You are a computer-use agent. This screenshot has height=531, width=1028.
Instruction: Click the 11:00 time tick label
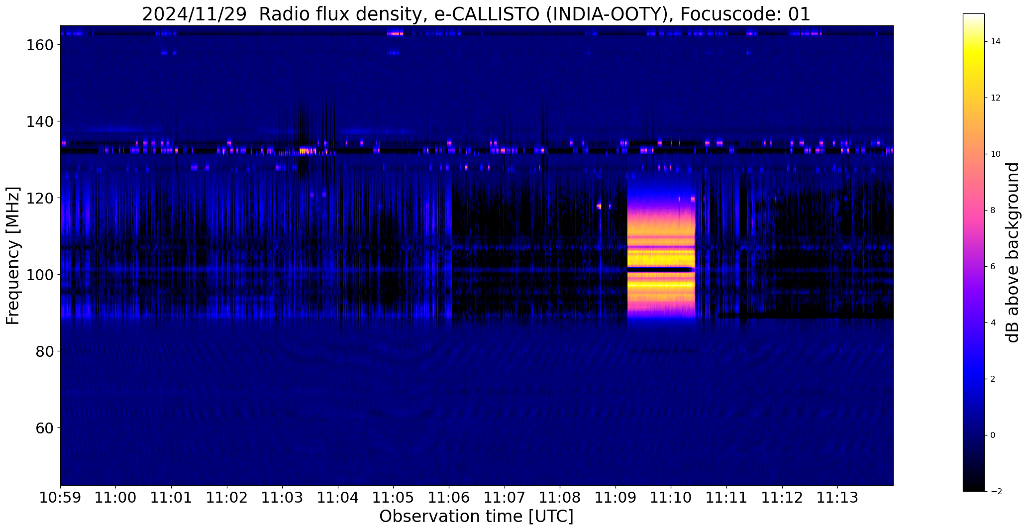coord(116,498)
